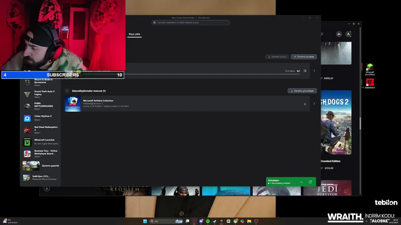Open Spotify from the taskbar
Image resolution: width=401 pixels, height=225 pixels.
pyautogui.click(x=208, y=221)
